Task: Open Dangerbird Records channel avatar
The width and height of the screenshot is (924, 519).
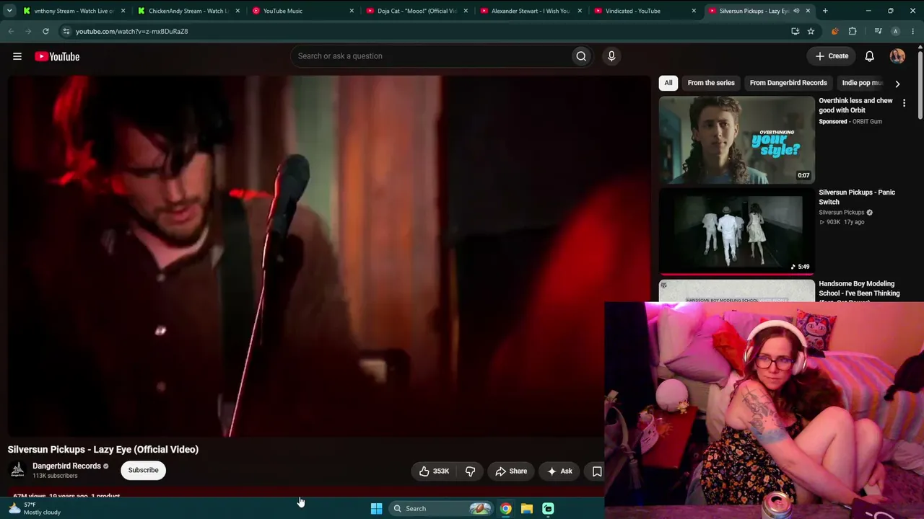Action: (x=18, y=471)
